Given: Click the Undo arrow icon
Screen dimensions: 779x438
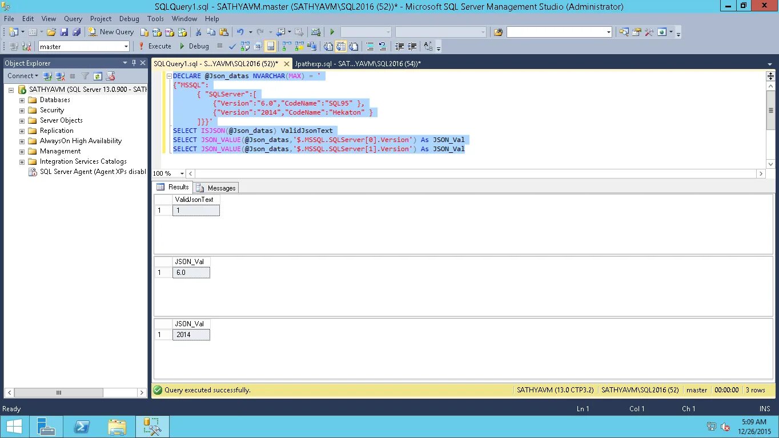Looking at the screenshot, I should point(240,32).
